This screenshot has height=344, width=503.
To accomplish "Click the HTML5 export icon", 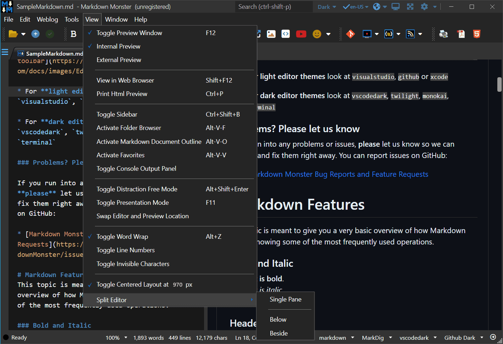I will [477, 34].
